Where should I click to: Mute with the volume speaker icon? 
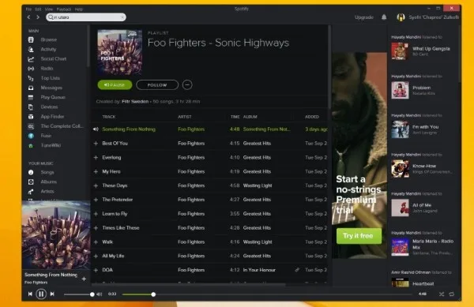(x=100, y=294)
